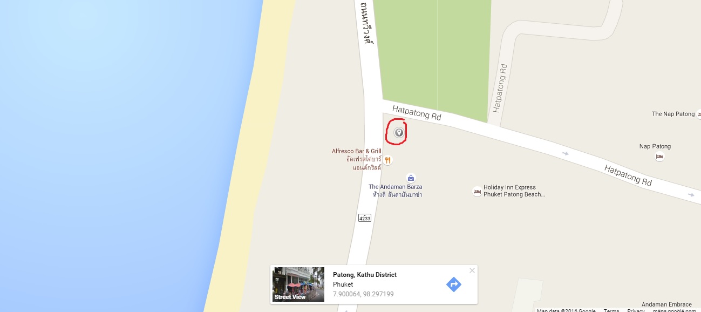The height and width of the screenshot is (312, 701).
Task: Click the green park area on map
Action: (x=432, y=54)
